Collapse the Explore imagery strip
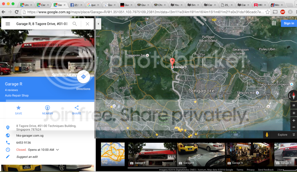 294,135
